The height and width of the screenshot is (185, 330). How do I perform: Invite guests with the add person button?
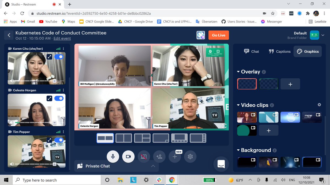pyautogui.click(x=159, y=156)
